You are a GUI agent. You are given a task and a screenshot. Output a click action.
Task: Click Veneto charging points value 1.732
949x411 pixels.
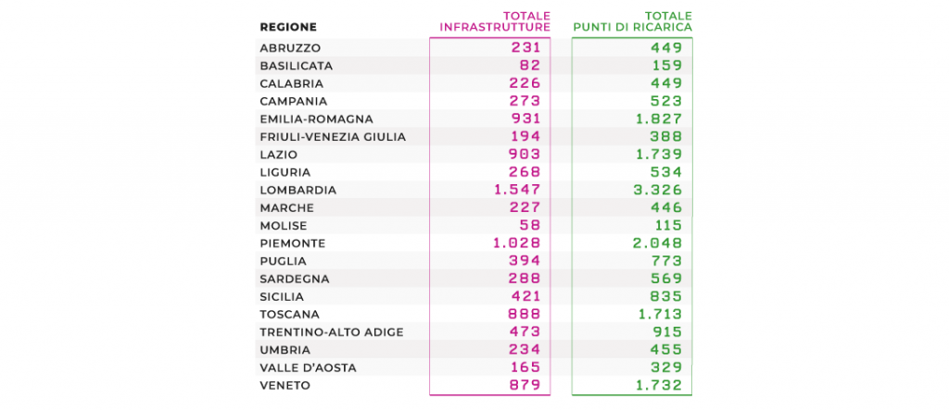tap(659, 386)
